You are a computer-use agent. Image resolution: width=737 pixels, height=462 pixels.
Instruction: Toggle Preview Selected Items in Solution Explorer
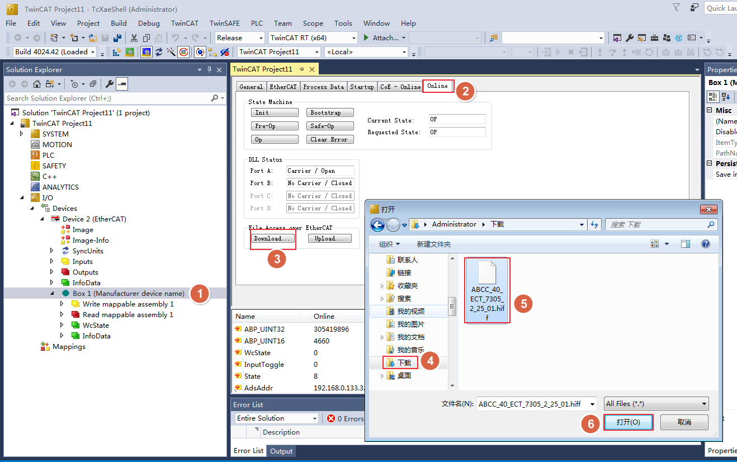pyautogui.click(x=122, y=84)
